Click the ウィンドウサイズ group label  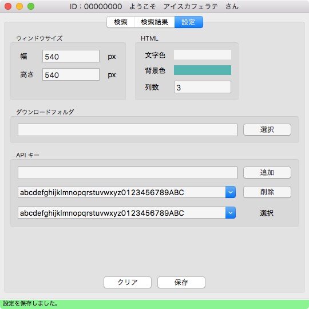pyautogui.click(x=39, y=38)
